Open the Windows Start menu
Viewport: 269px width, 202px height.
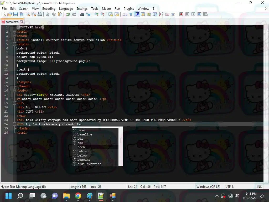coord(8,196)
